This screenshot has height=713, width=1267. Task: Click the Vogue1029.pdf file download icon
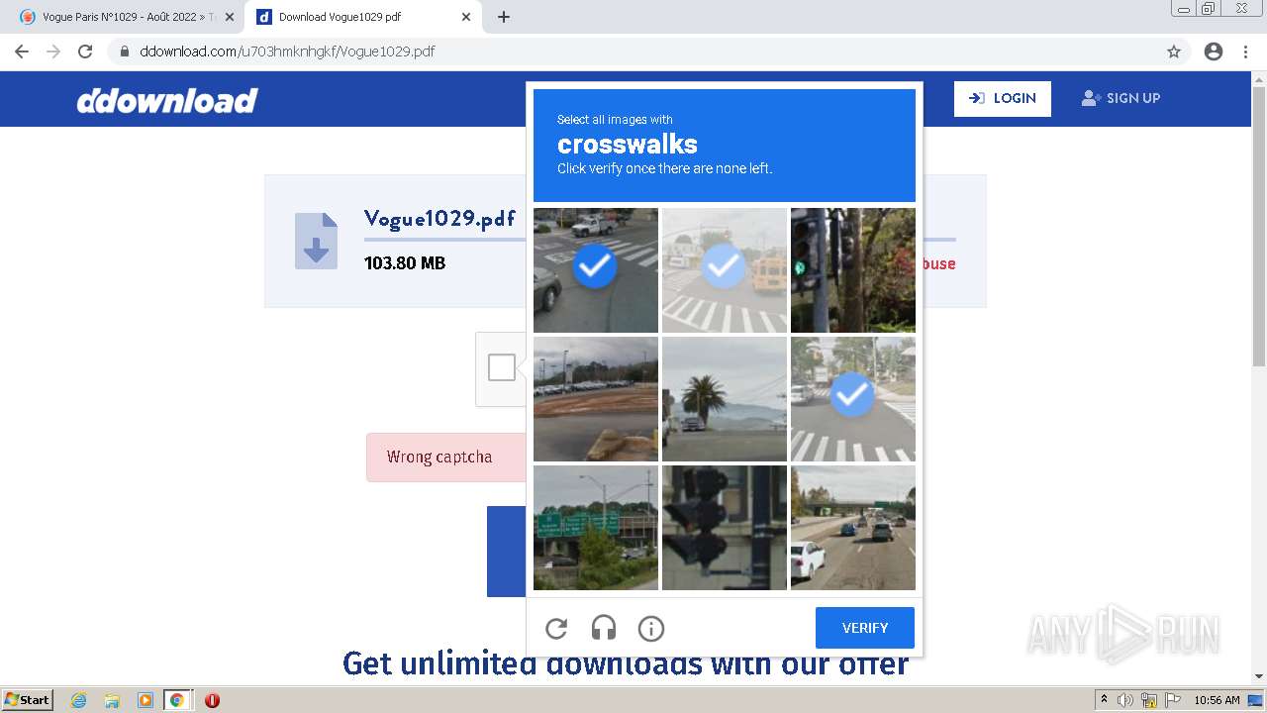click(316, 241)
